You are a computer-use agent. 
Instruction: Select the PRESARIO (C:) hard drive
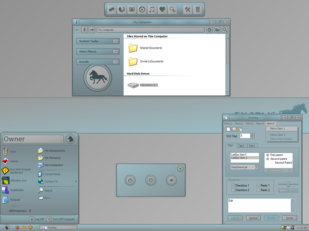(143, 85)
